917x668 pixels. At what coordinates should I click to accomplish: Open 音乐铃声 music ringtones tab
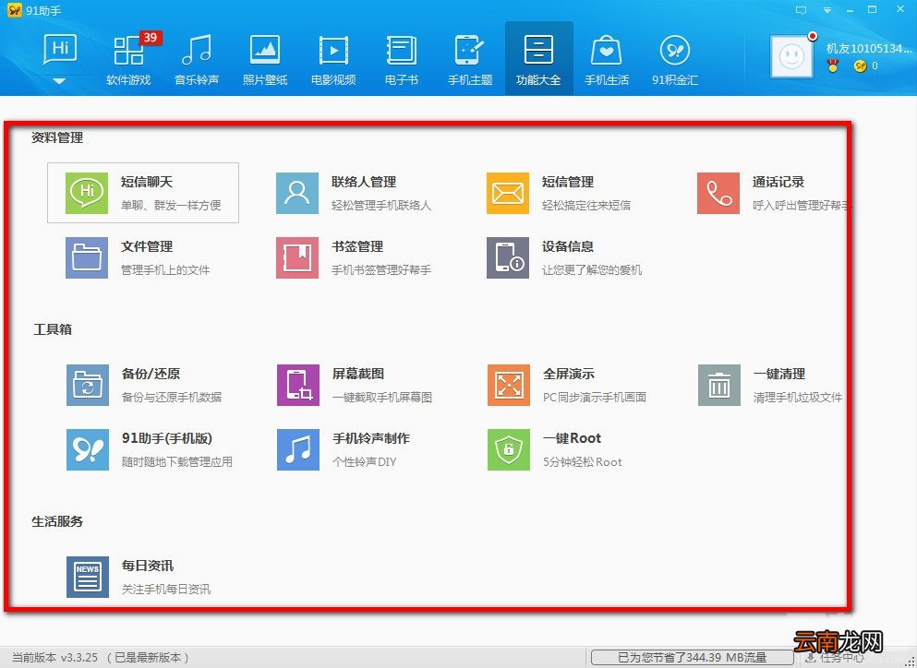pyautogui.click(x=197, y=59)
